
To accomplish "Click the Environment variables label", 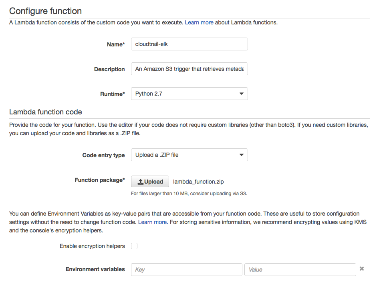I will point(95,269).
